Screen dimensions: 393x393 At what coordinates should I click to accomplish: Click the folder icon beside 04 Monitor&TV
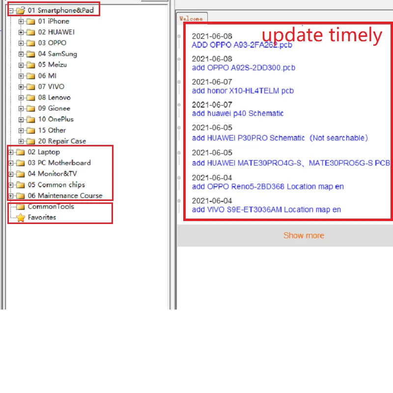pyautogui.click(x=20, y=174)
